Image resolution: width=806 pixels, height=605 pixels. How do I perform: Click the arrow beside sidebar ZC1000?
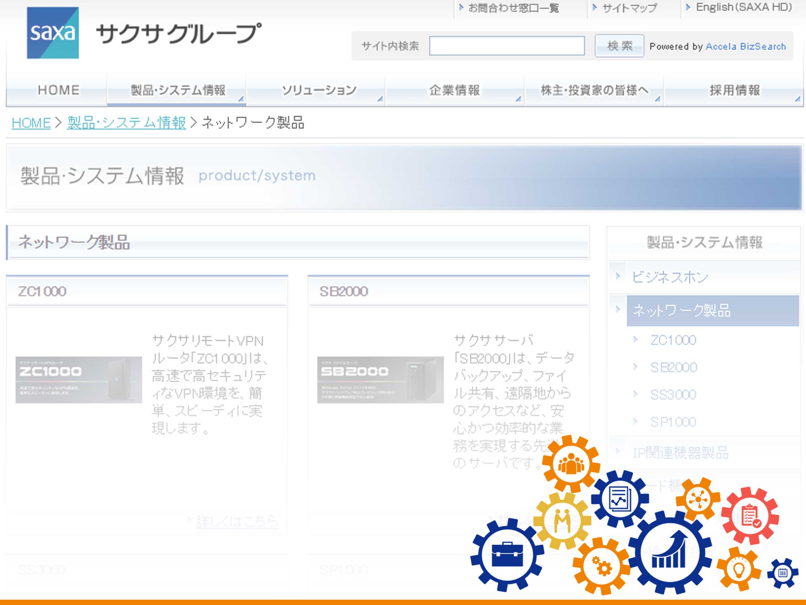635,340
